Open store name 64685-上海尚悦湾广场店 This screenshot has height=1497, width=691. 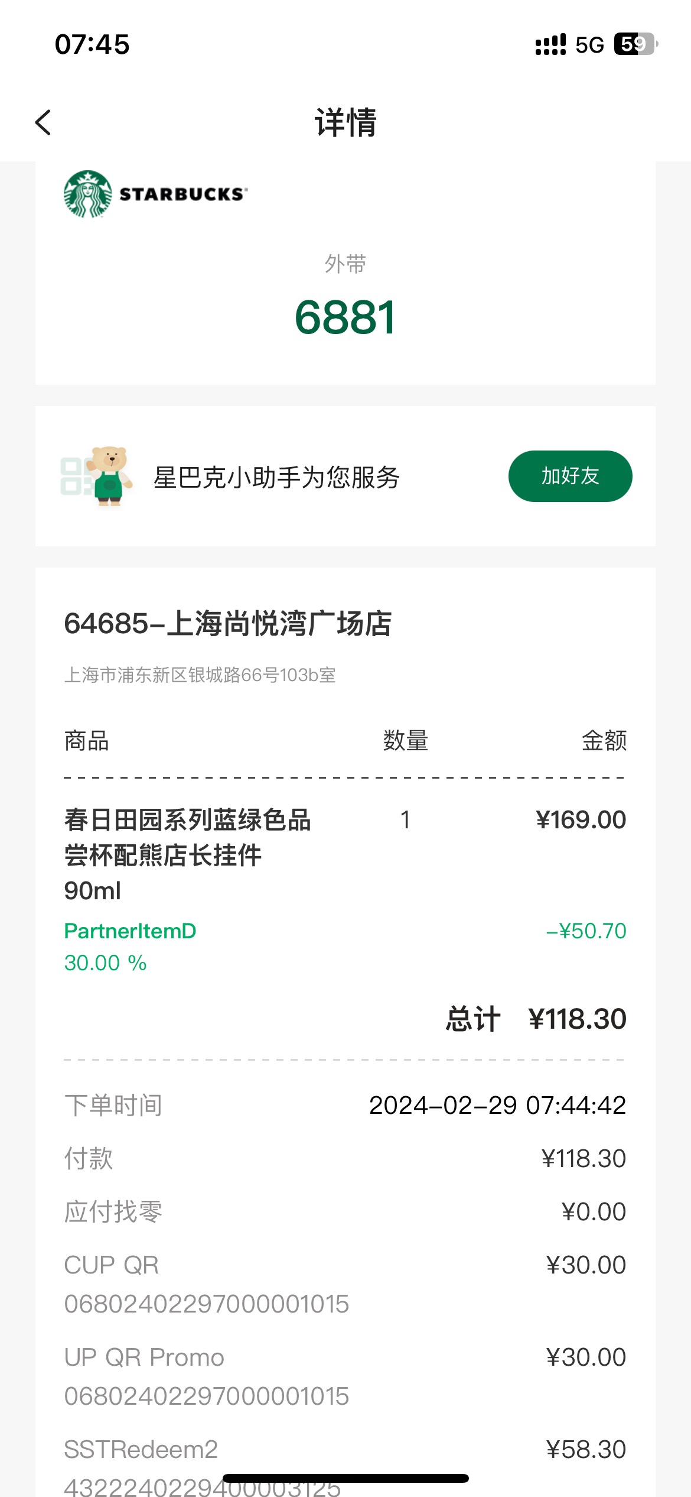click(227, 624)
